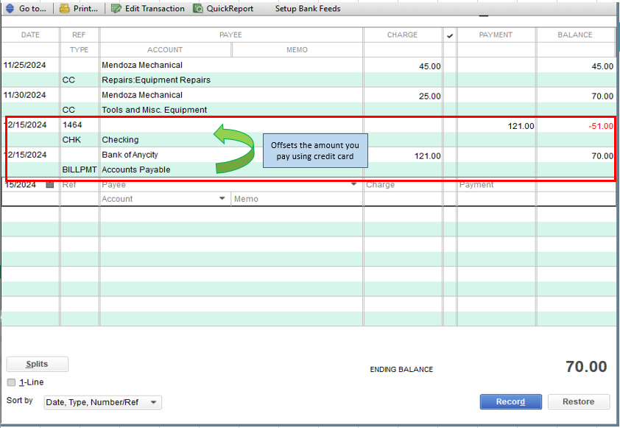This screenshot has width=620, height=428.
Task: Select the BILLPMT type cell
Action: point(79,169)
